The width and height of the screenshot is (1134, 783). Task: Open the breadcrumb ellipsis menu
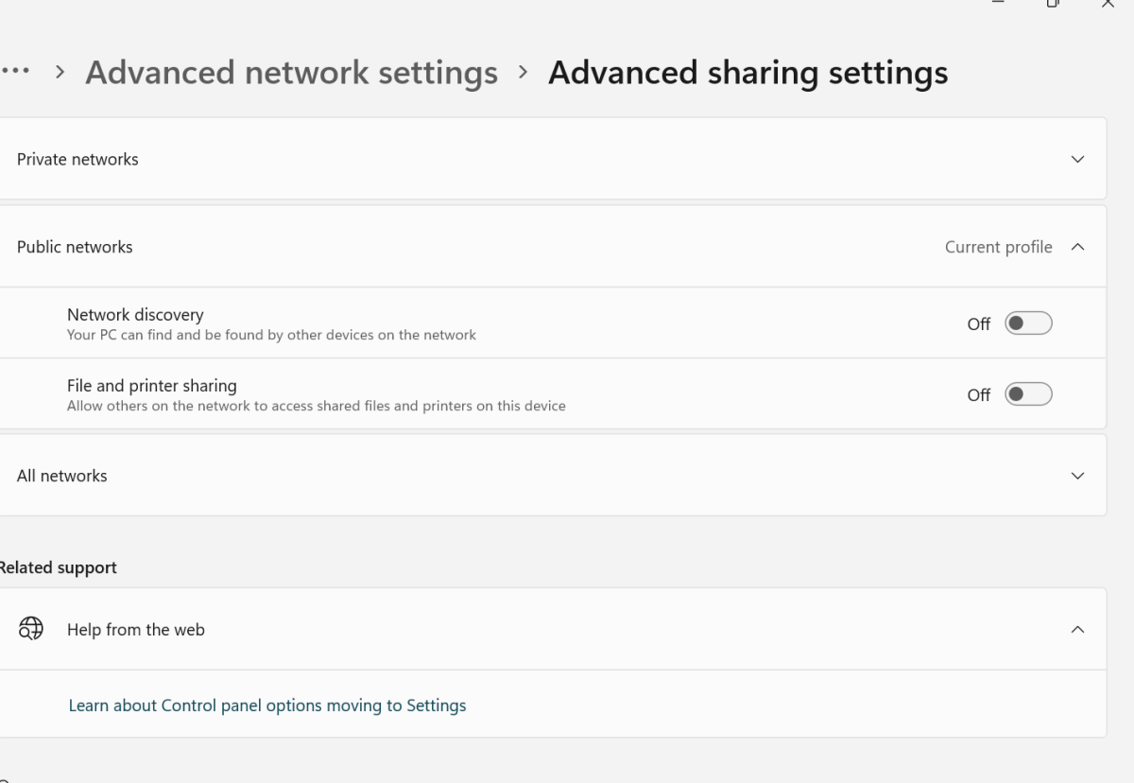point(15,73)
